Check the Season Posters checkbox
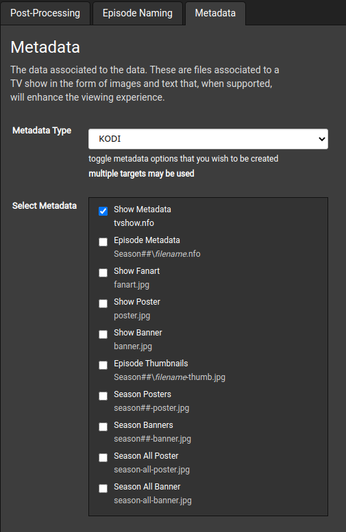This screenshot has height=532, width=346. click(x=103, y=396)
